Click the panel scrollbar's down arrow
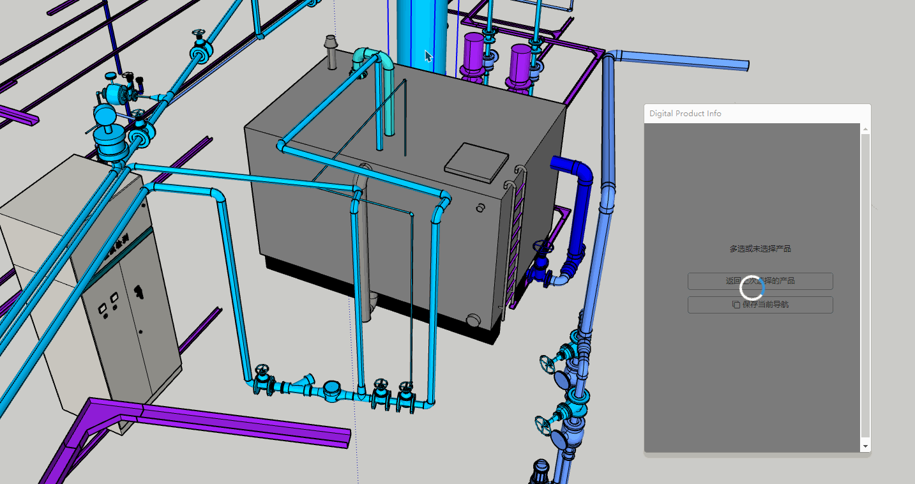915x484 pixels. 865,446
